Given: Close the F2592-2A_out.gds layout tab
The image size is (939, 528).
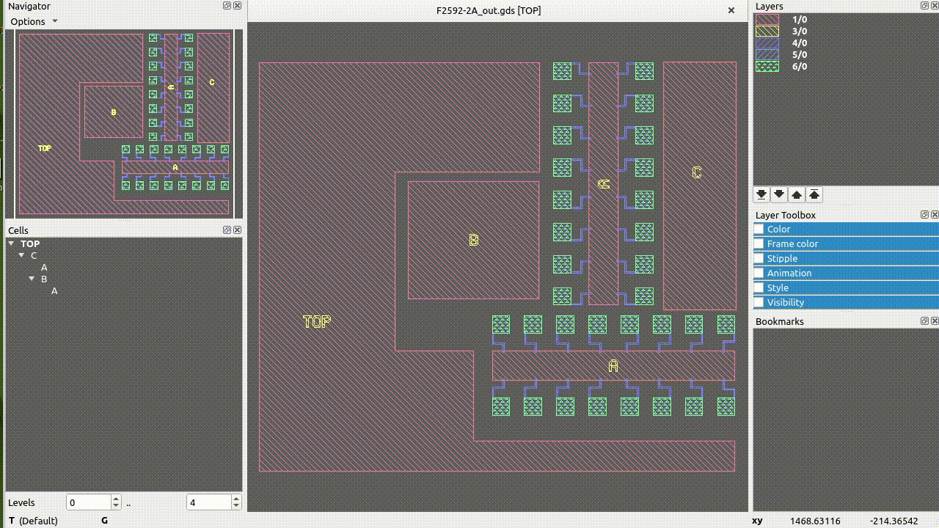Looking at the screenshot, I should [731, 10].
